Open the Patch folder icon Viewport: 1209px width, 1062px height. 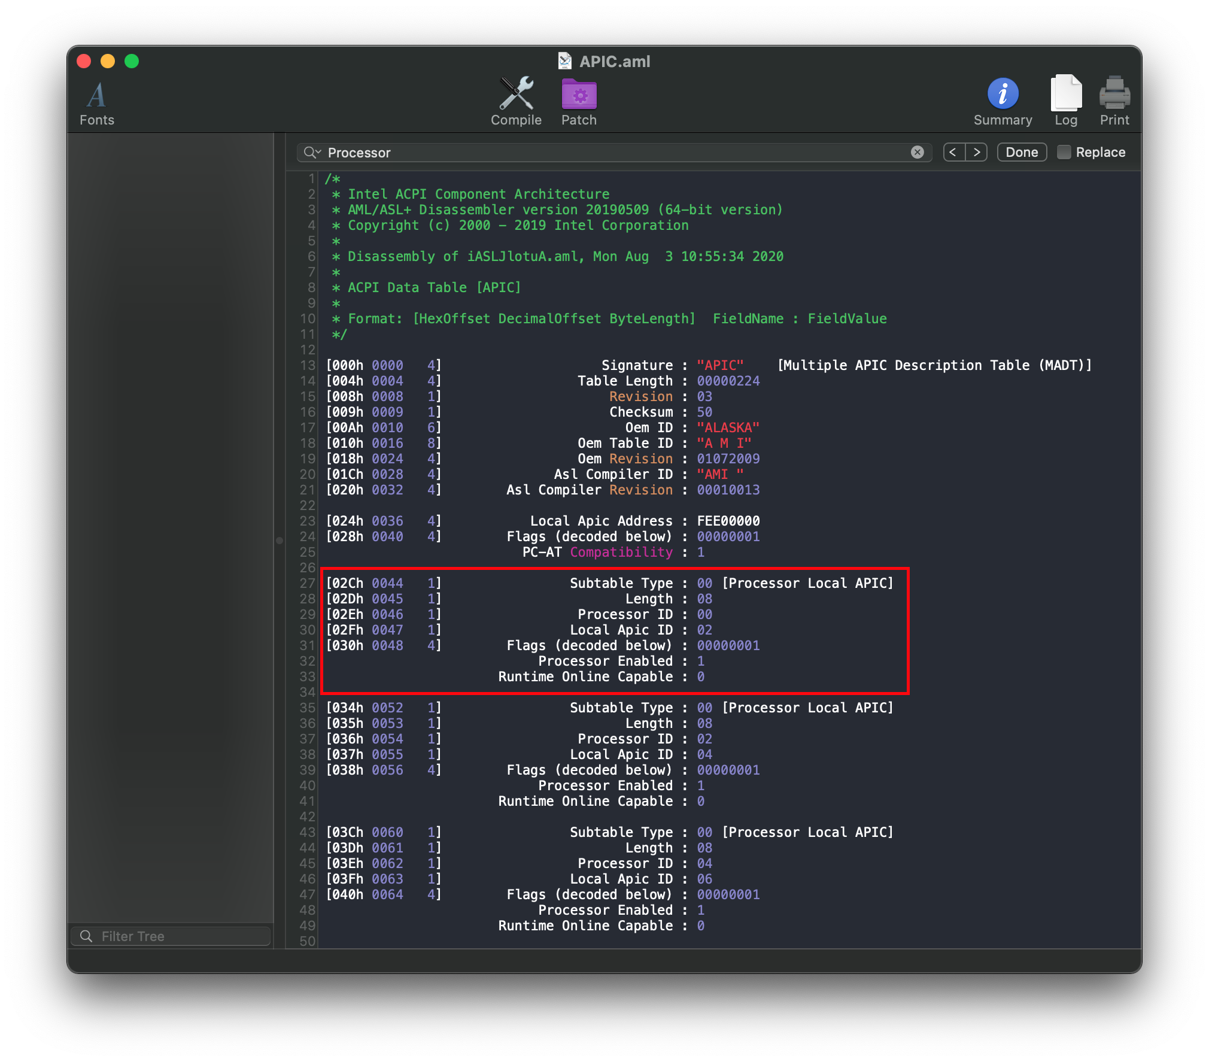click(x=579, y=94)
